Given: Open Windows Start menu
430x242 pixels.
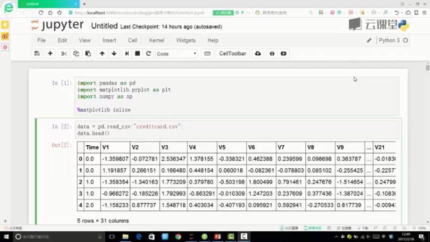Looking at the screenshot, I should [x=6, y=237].
